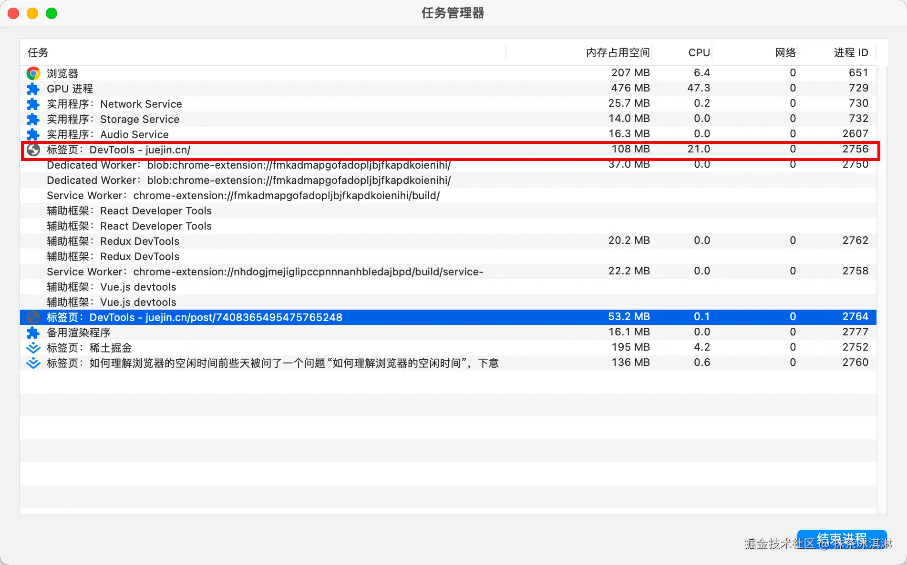Select the Audio Service puzzle icon
Image resolution: width=907 pixels, height=565 pixels.
click(33, 134)
